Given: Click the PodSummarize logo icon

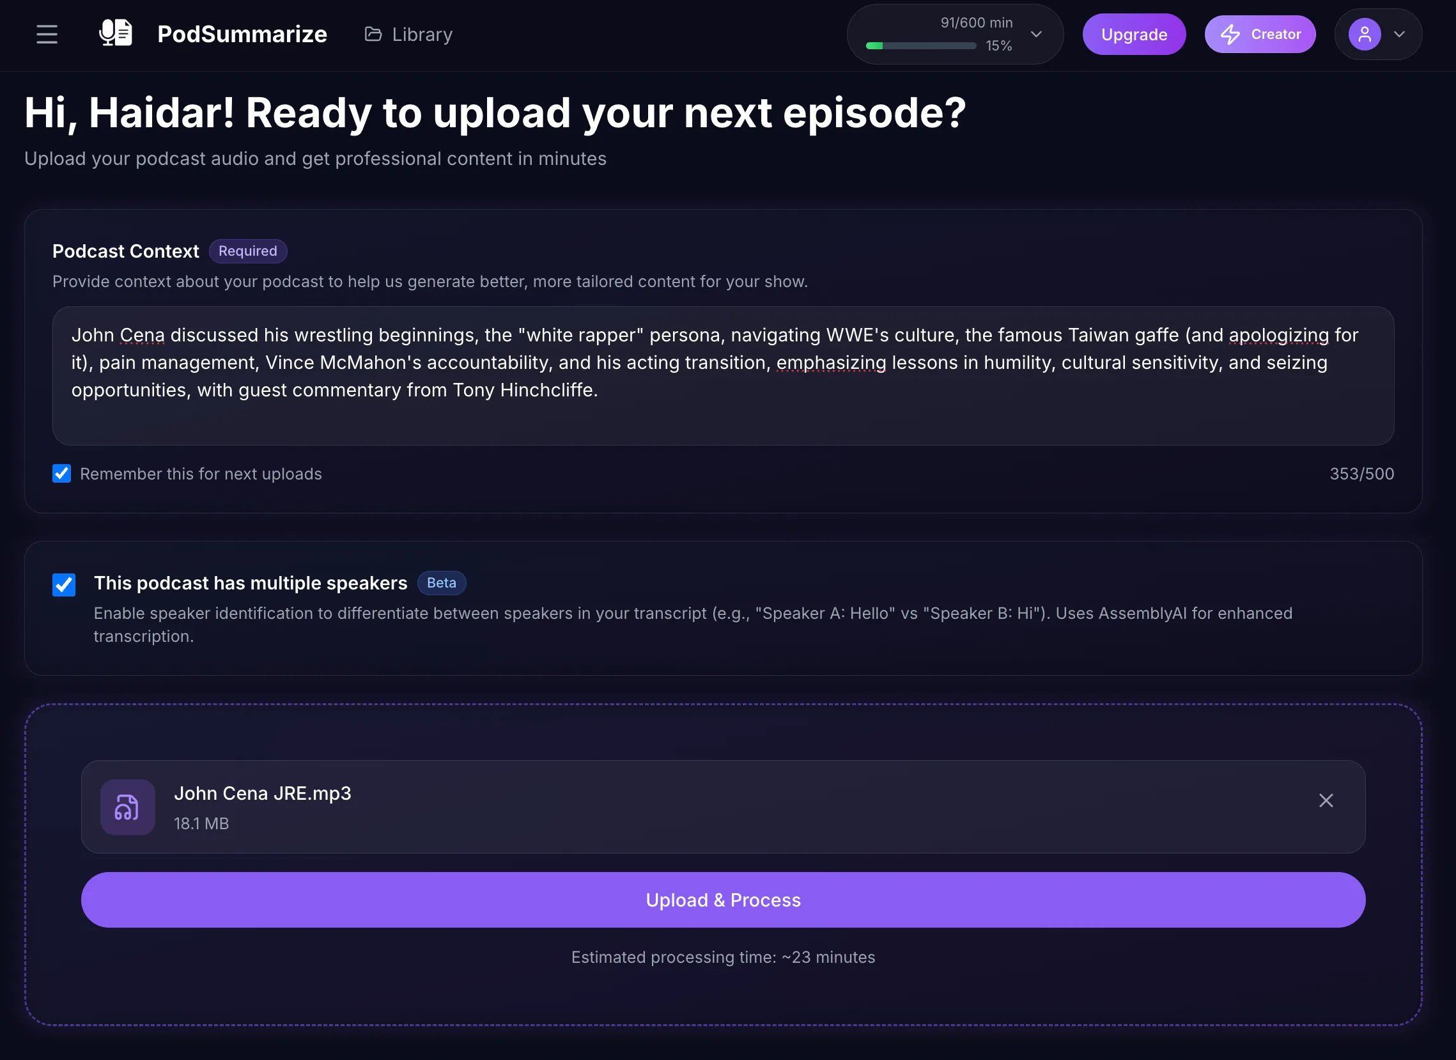Looking at the screenshot, I should [x=116, y=32].
